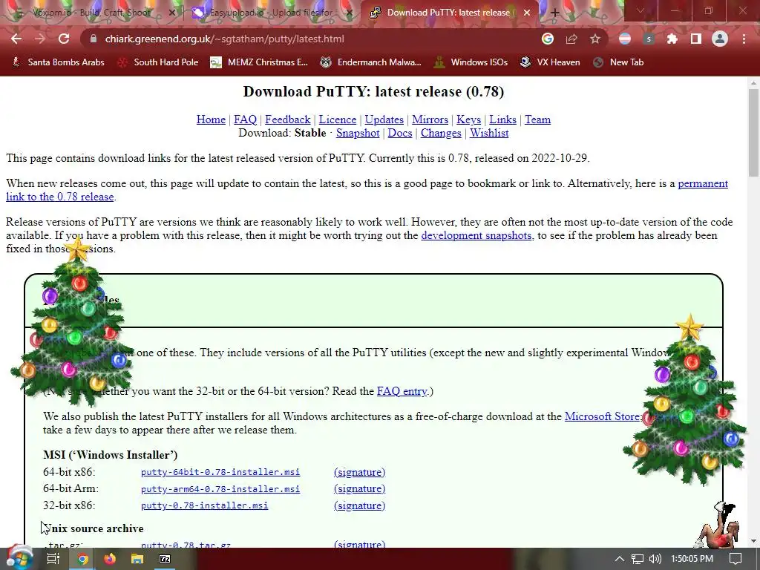Image resolution: width=760 pixels, height=570 pixels.
Task: Launch Firefox from the taskbar
Action: click(110, 559)
